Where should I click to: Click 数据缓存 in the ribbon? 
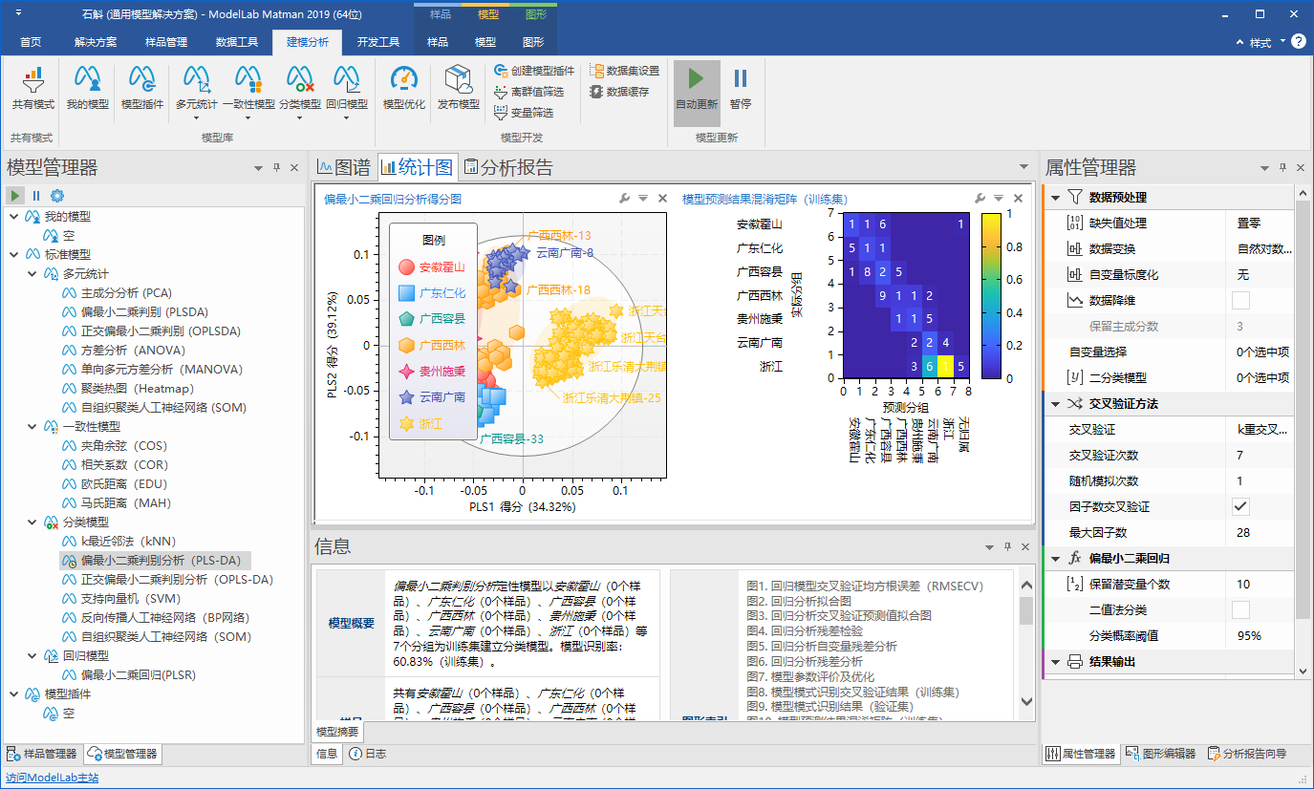(x=619, y=92)
